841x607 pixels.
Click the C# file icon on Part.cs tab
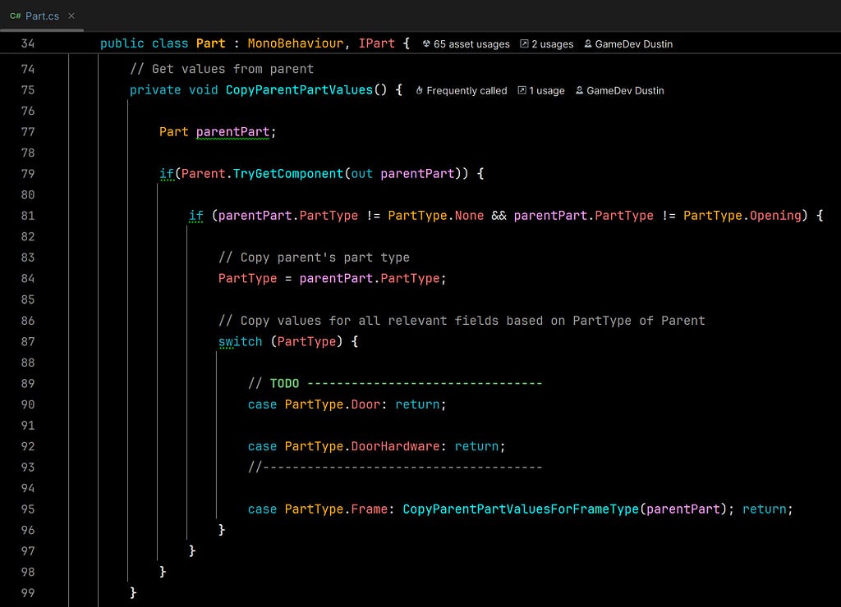(15, 16)
